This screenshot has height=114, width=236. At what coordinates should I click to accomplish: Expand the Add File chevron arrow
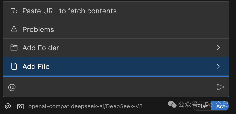tap(218, 66)
